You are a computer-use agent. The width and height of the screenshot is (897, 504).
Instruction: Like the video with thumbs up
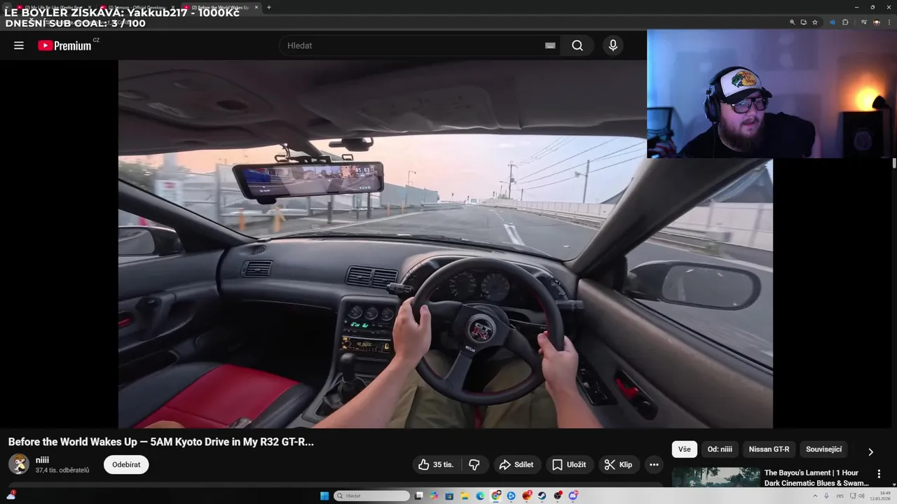click(436, 465)
